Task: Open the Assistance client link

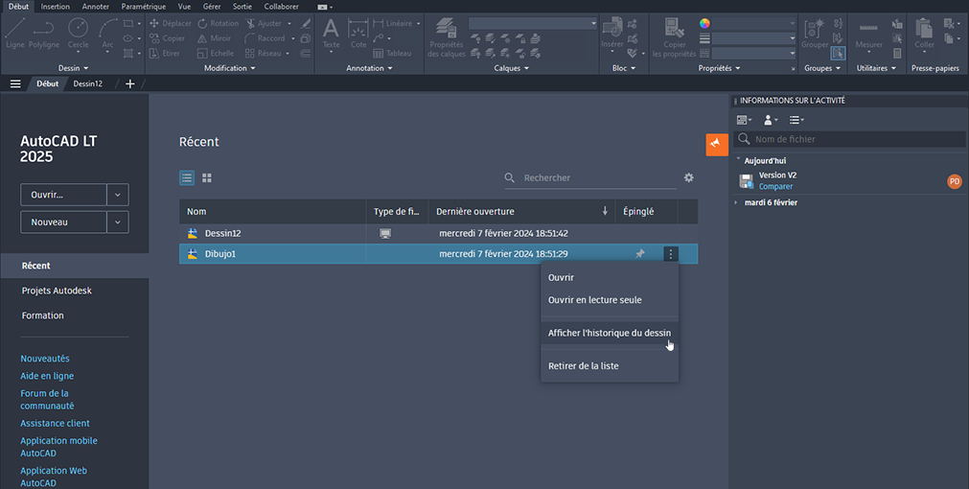Action: 55,424
